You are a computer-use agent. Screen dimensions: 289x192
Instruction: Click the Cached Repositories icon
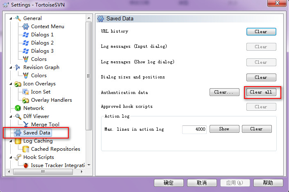tap(26, 149)
